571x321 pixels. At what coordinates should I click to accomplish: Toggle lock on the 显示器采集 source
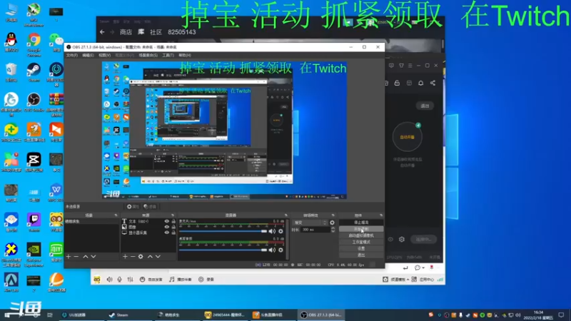173,233
